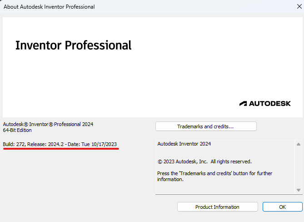Click the copyright box scroll up arrow
Screen dimensions: 304x222
coord(299,144)
